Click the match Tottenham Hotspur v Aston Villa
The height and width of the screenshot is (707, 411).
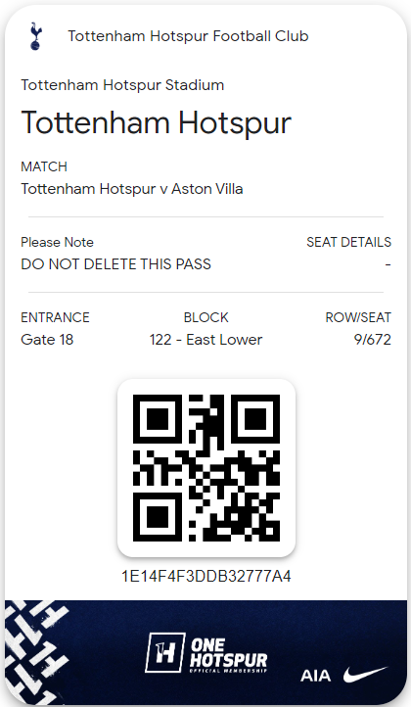(x=131, y=188)
